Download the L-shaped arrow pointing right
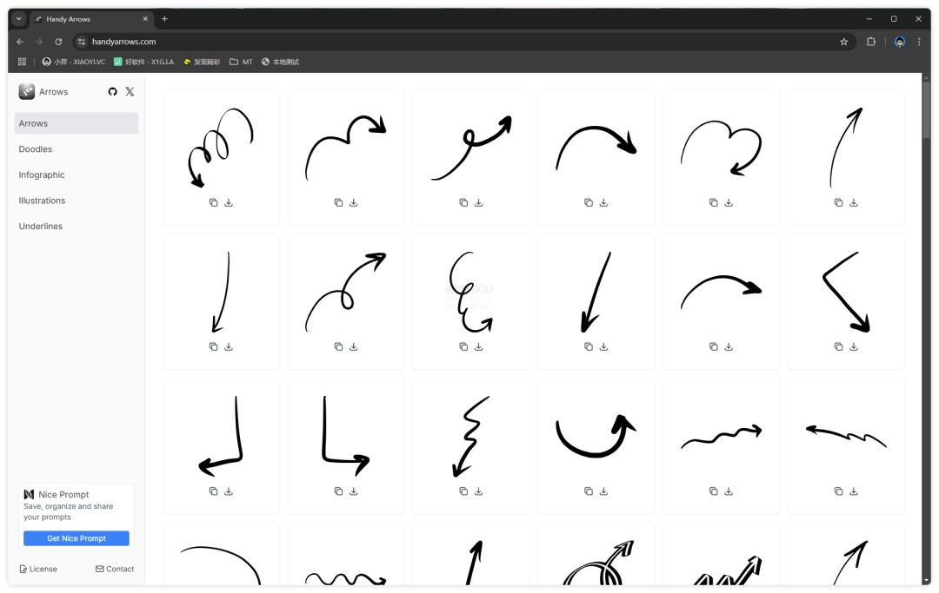 [354, 491]
